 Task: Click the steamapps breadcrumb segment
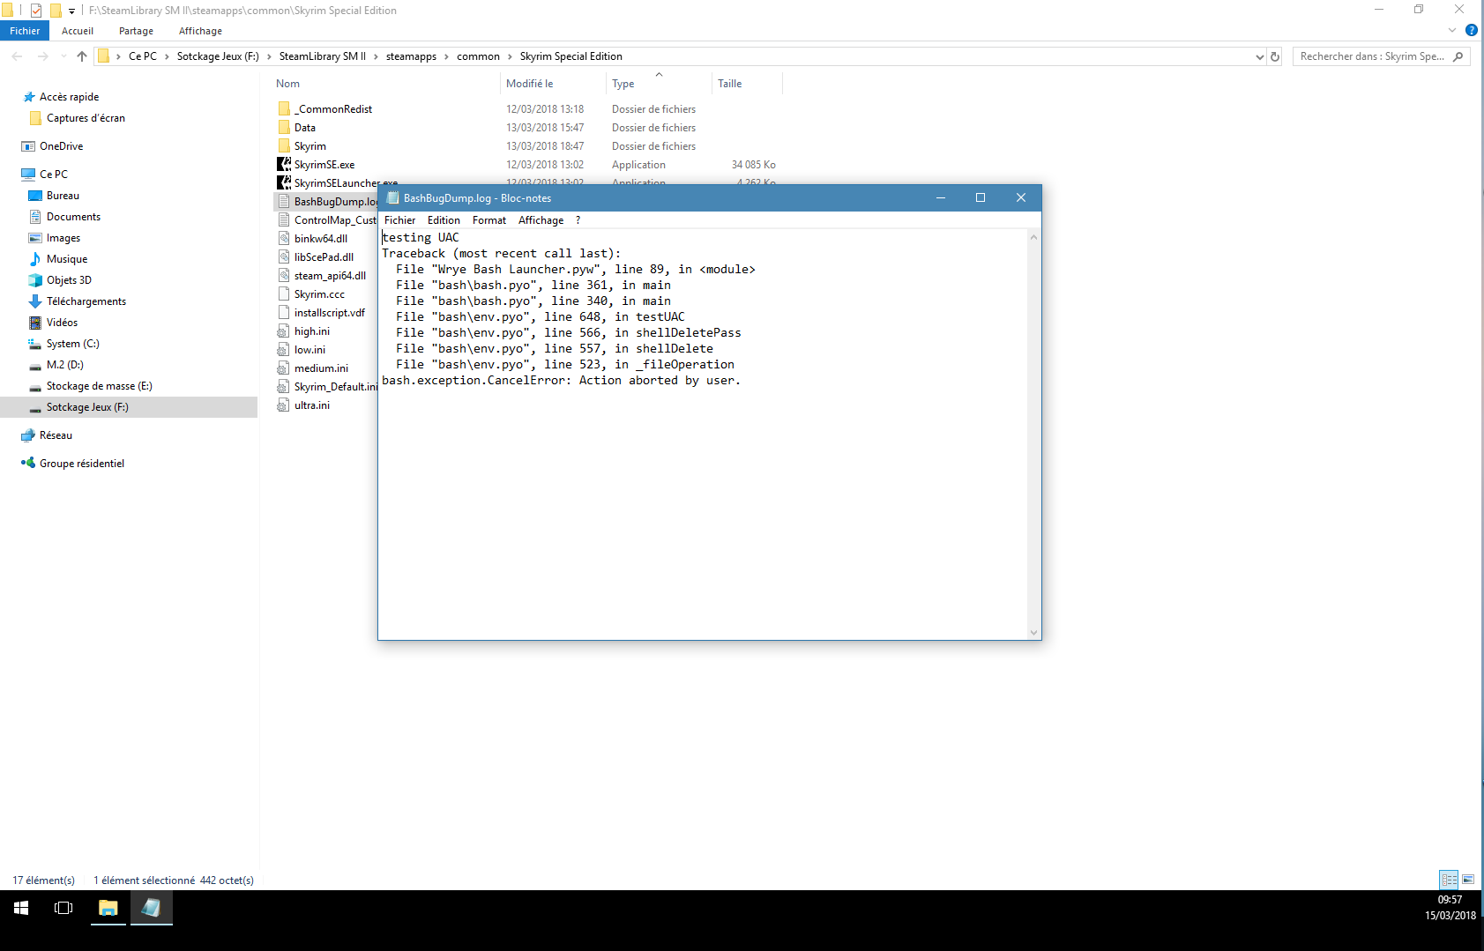[x=411, y=56]
